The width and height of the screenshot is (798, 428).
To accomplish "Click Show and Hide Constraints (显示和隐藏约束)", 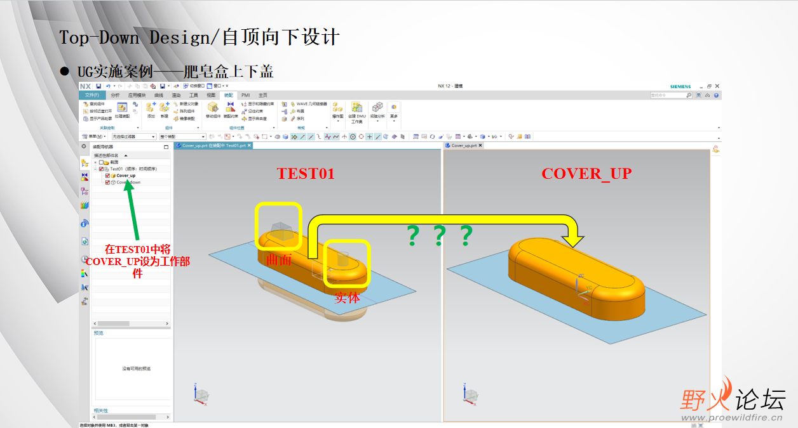I will pos(257,103).
